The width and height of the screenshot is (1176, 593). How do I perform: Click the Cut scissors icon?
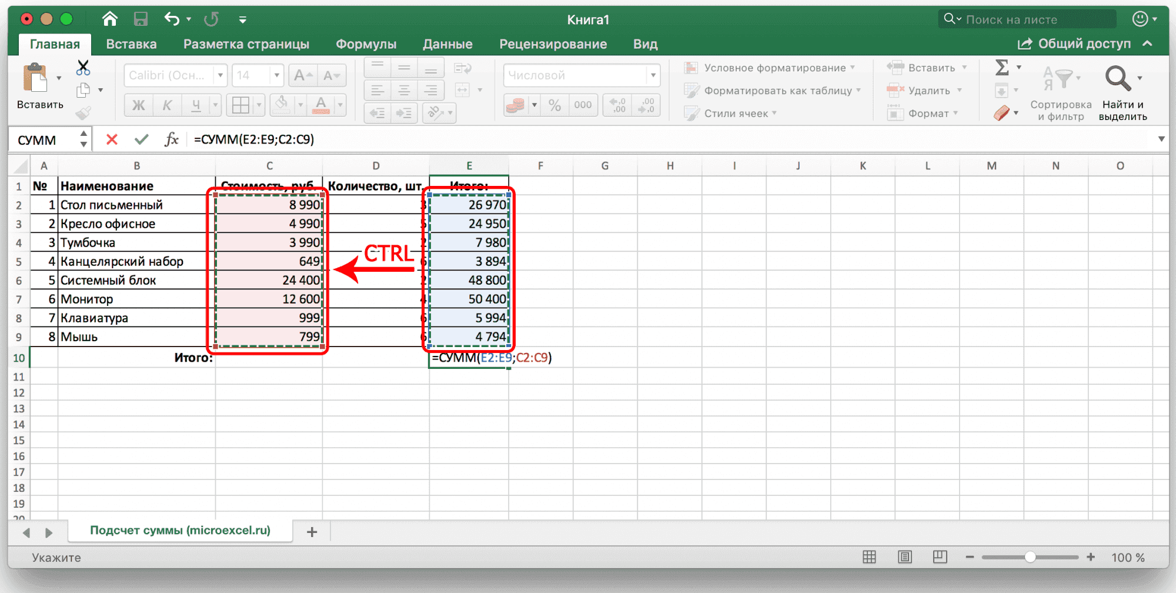(x=83, y=68)
